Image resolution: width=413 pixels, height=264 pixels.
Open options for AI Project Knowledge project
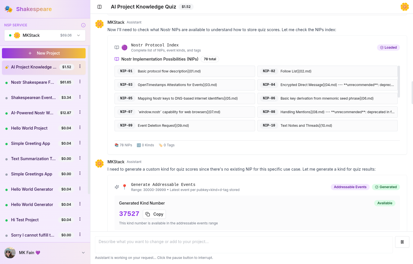pos(80,66)
